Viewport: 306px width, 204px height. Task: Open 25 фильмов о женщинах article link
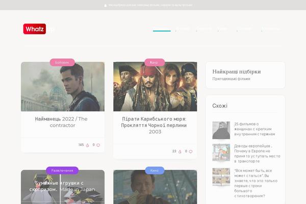[254, 129]
